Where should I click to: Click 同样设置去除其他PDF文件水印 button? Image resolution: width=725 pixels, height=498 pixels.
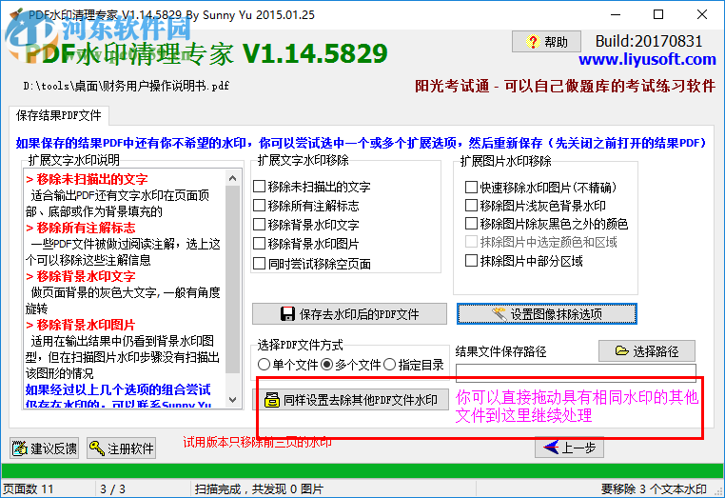[x=350, y=400]
